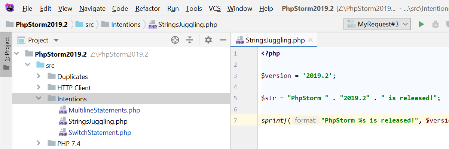The width and height of the screenshot is (449, 149).
Task: Open MultilineStatements.php in the project tree
Action: (x=104, y=110)
